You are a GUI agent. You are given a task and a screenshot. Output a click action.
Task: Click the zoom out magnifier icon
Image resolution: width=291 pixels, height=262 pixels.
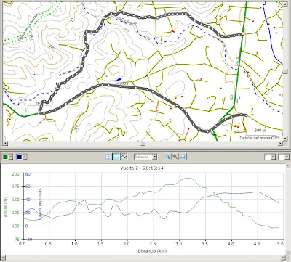(x=175, y=157)
